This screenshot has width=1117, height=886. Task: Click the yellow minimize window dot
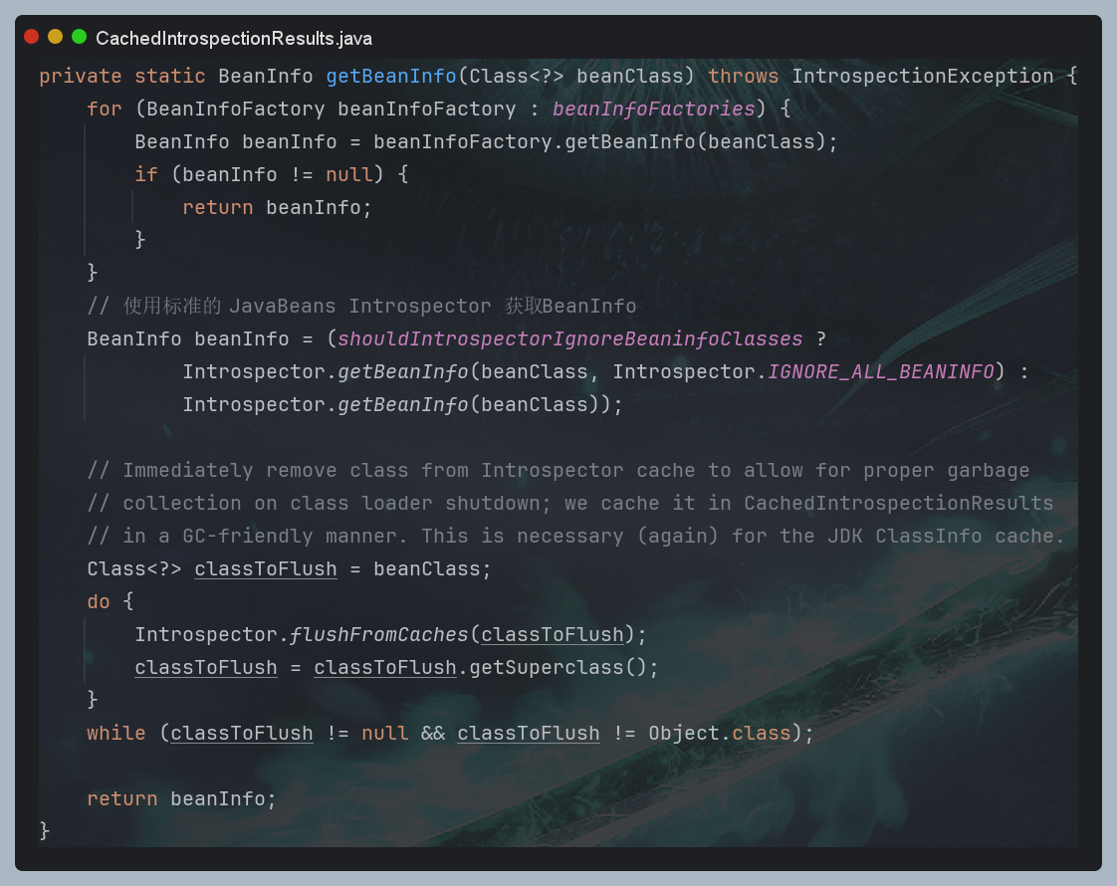click(55, 36)
